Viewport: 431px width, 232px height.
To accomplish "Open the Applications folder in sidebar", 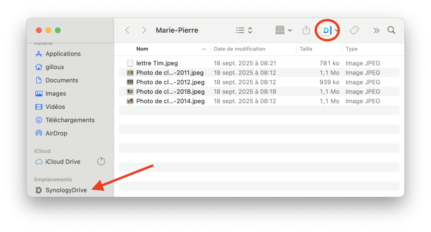I will tap(63, 54).
